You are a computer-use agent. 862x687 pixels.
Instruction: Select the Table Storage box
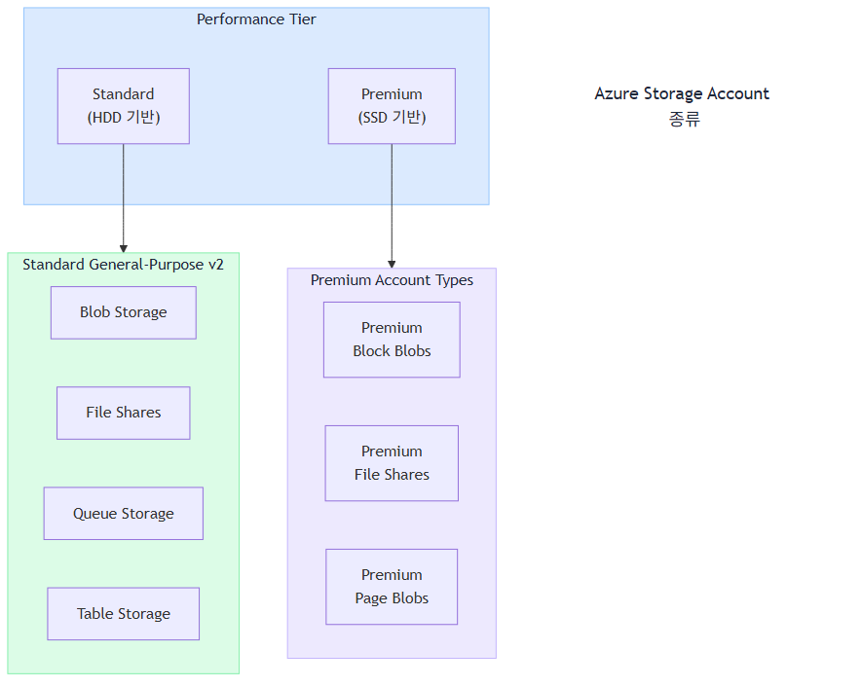pyautogui.click(x=124, y=614)
